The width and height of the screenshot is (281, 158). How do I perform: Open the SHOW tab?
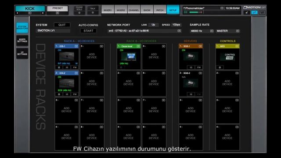[x=147, y=9]
